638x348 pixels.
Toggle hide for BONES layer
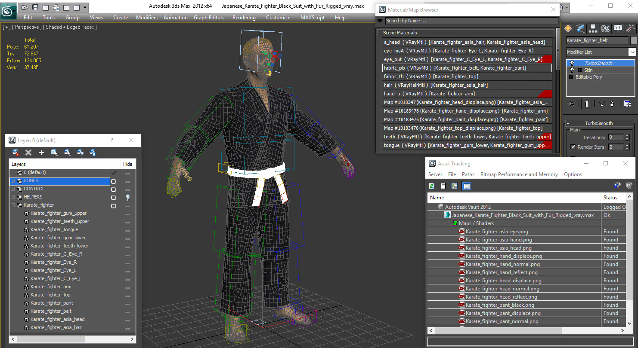(x=127, y=182)
